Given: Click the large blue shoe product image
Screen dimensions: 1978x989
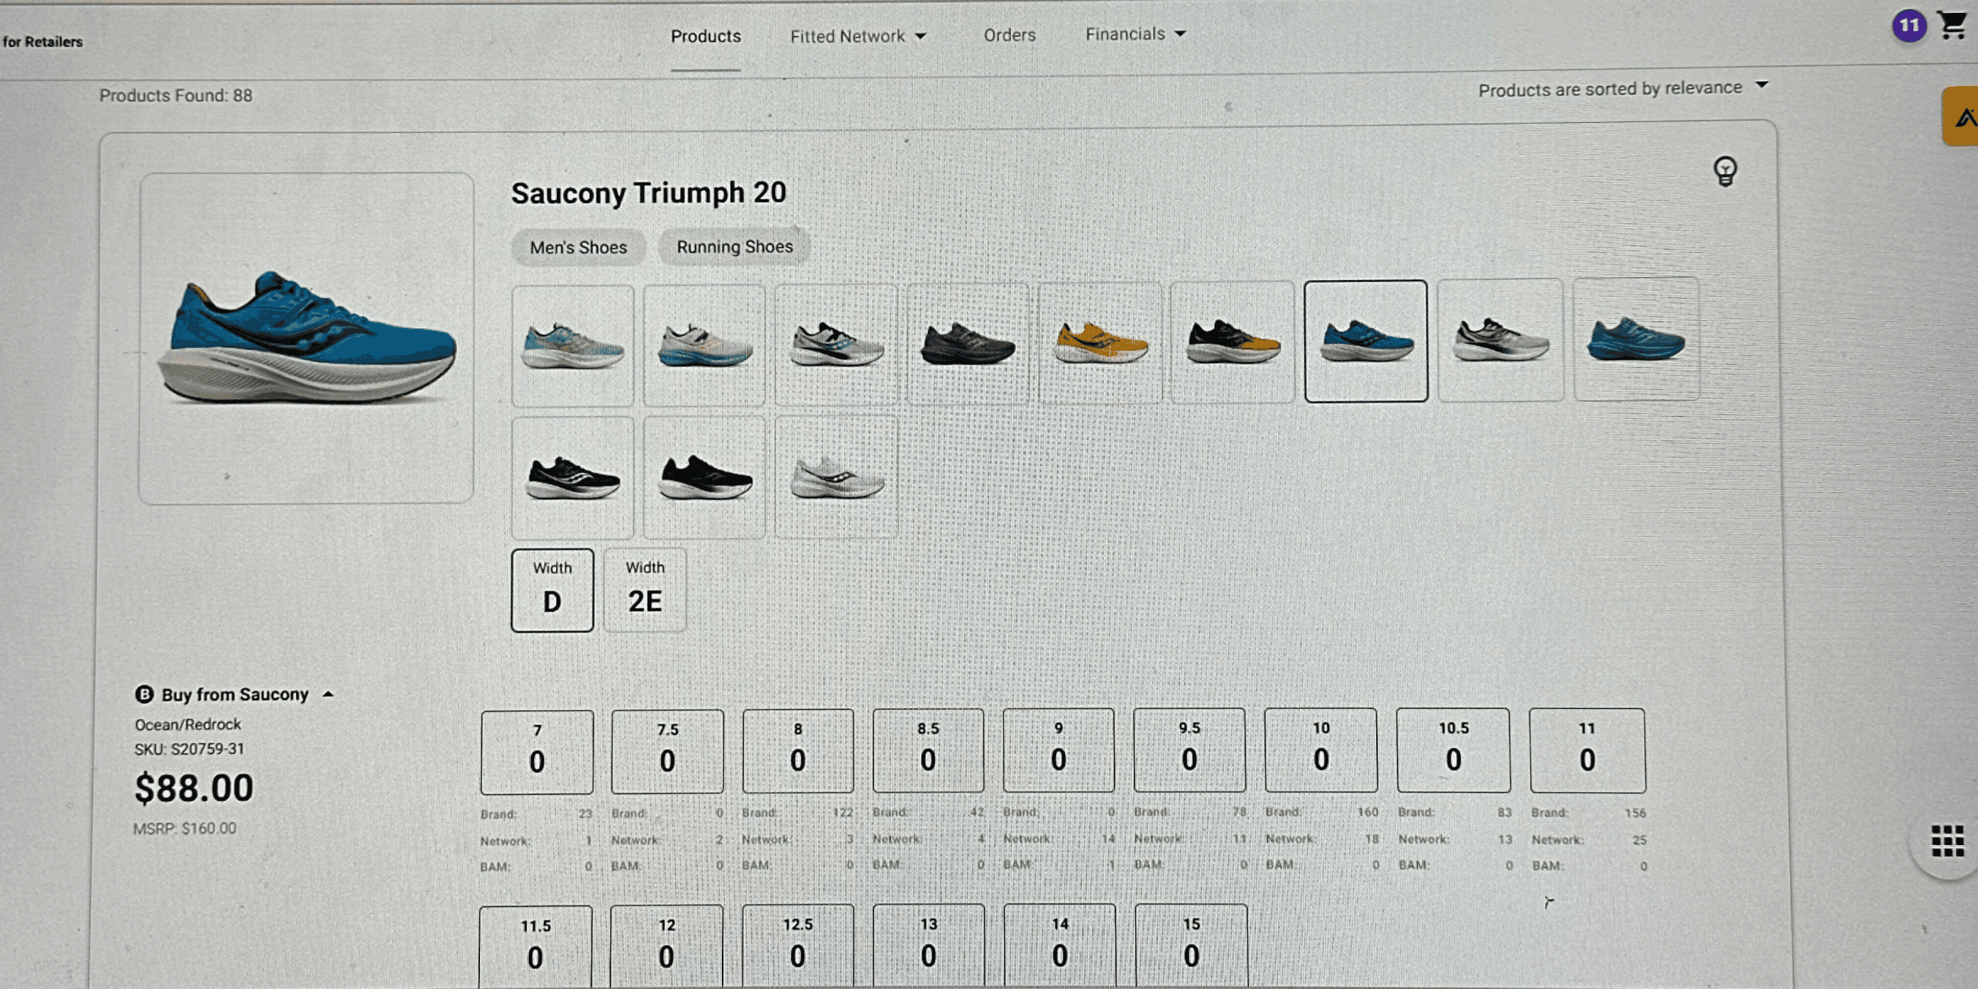Looking at the screenshot, I should coord(306,338).
